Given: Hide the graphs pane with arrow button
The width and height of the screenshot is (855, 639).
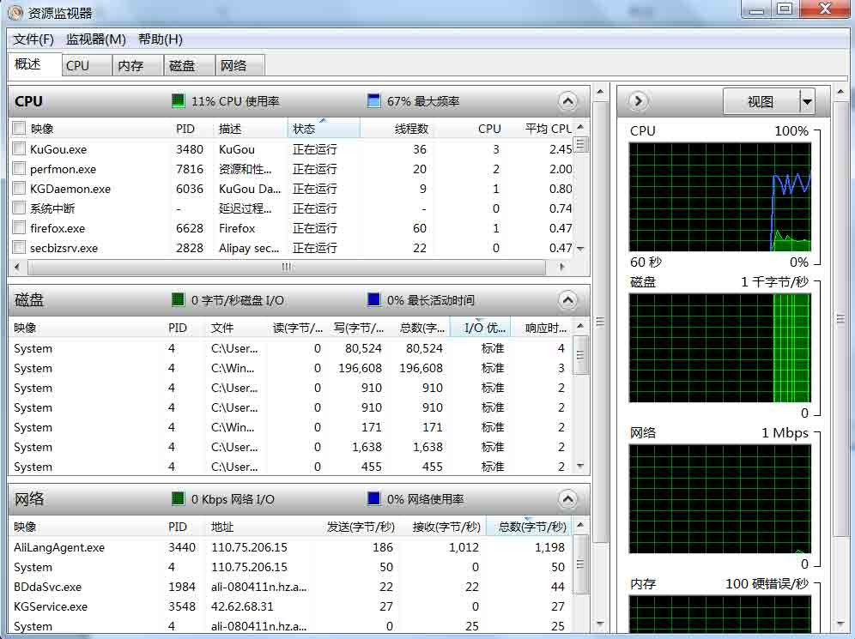Looking at the screenshot, I should click(x=638, y=101).
